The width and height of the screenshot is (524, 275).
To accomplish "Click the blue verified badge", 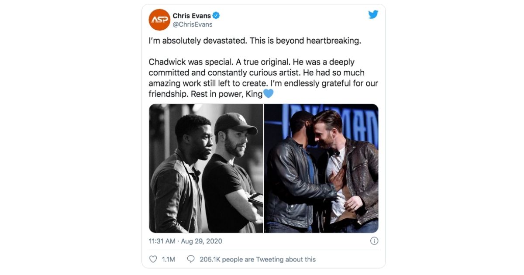I will [216, 16].
